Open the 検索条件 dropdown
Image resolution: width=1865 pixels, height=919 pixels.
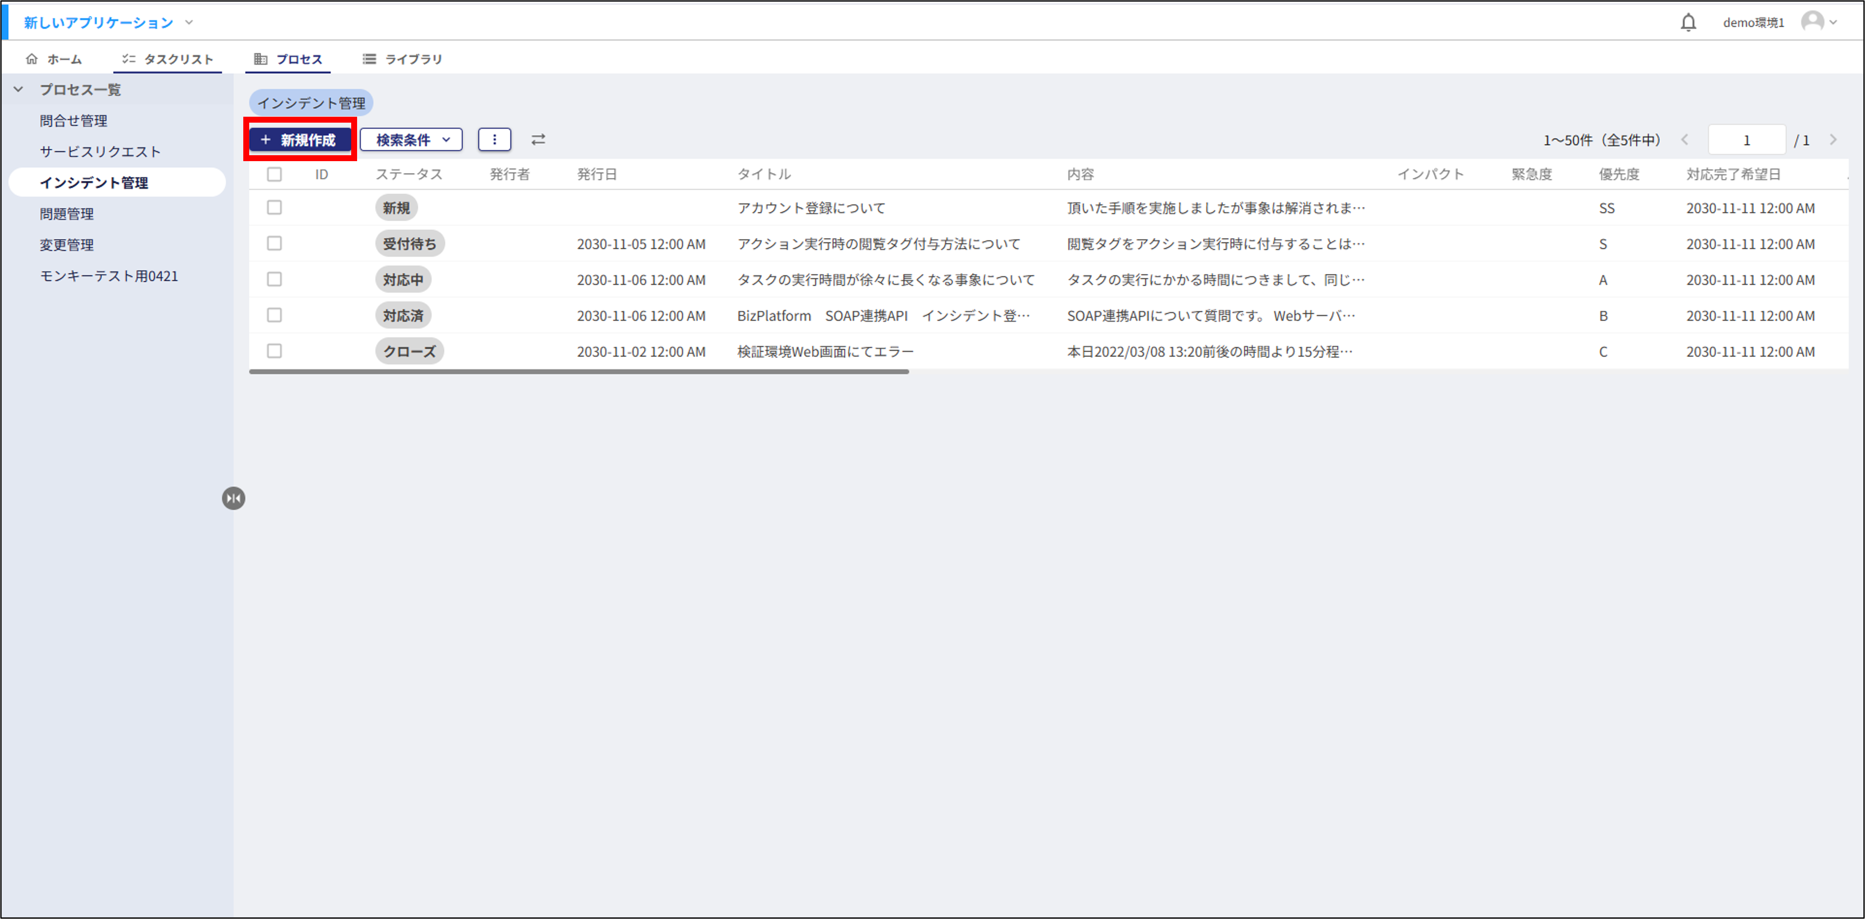[411, 140]
